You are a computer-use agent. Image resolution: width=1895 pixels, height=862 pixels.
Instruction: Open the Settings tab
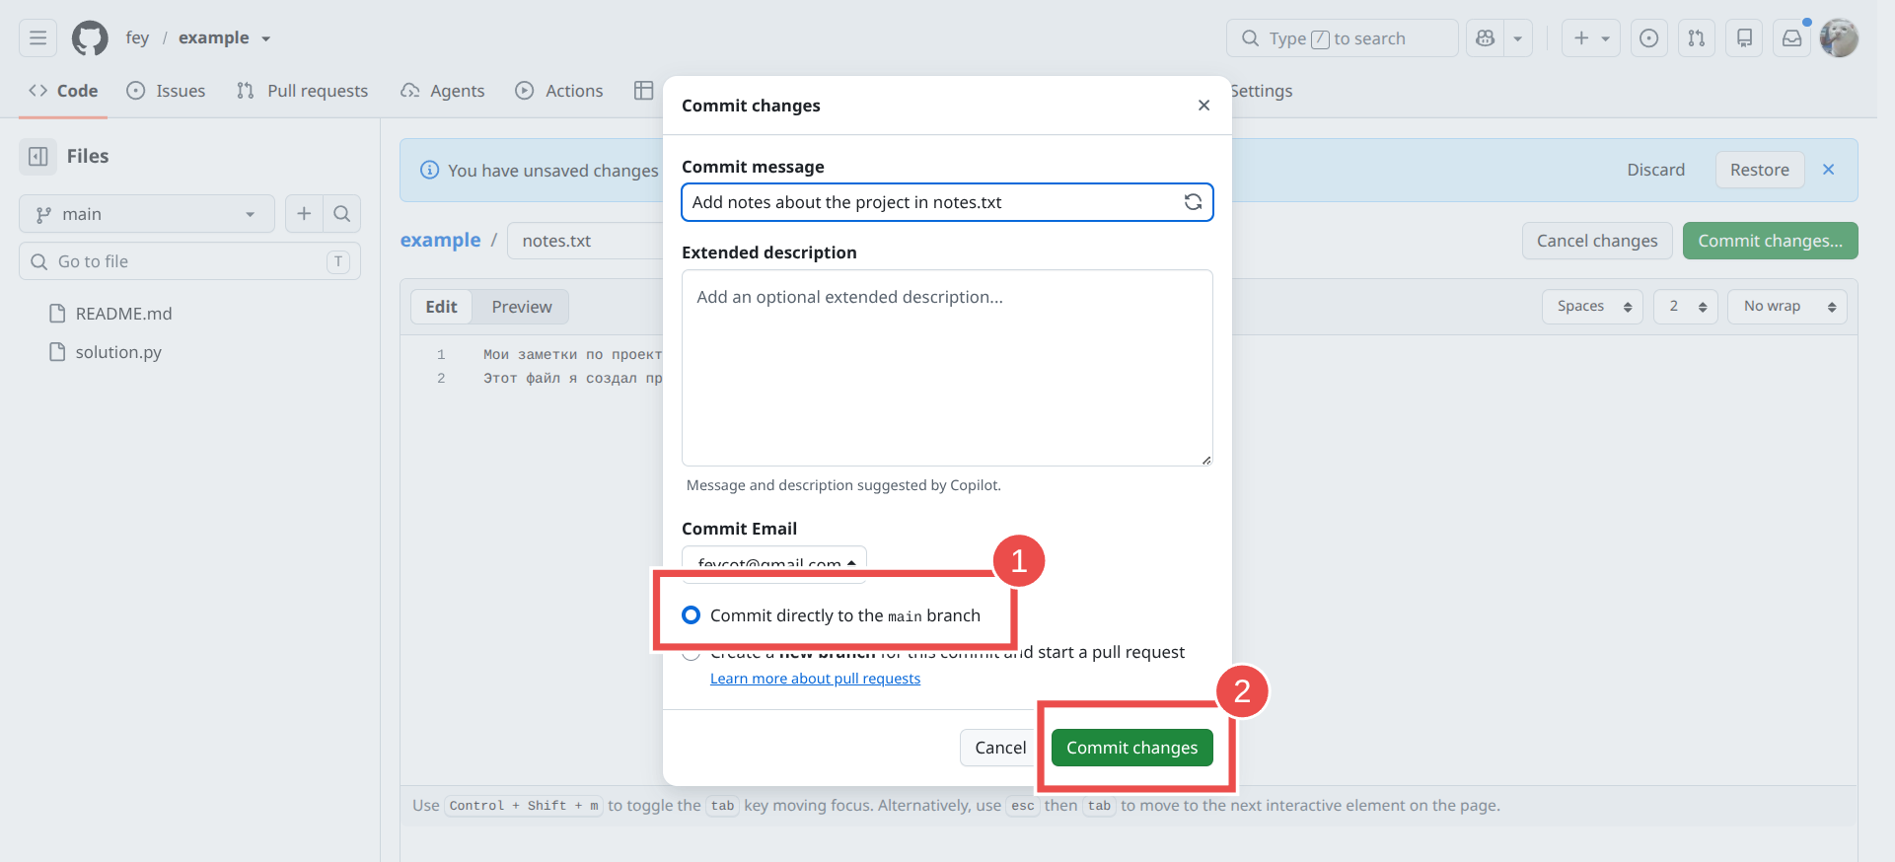1262,91
